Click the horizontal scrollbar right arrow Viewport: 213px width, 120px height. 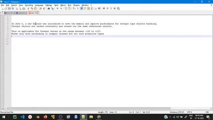click(211, 108)
